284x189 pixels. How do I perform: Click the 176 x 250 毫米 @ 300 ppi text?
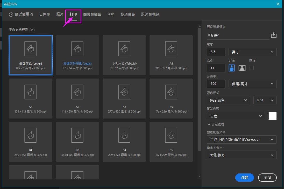pos(171,112)
